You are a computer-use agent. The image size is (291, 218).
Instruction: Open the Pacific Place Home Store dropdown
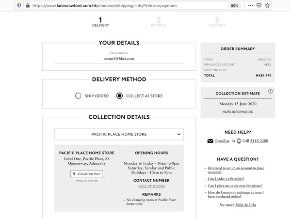[x=119, y=134]
